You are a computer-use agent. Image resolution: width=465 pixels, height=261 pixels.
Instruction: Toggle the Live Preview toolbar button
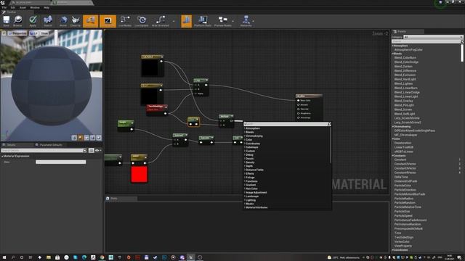pyautogui.click(x=108, y=21)
